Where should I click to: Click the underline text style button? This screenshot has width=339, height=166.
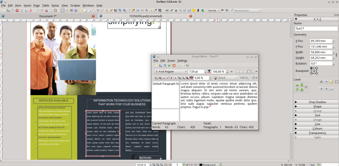tap(156, 78)
